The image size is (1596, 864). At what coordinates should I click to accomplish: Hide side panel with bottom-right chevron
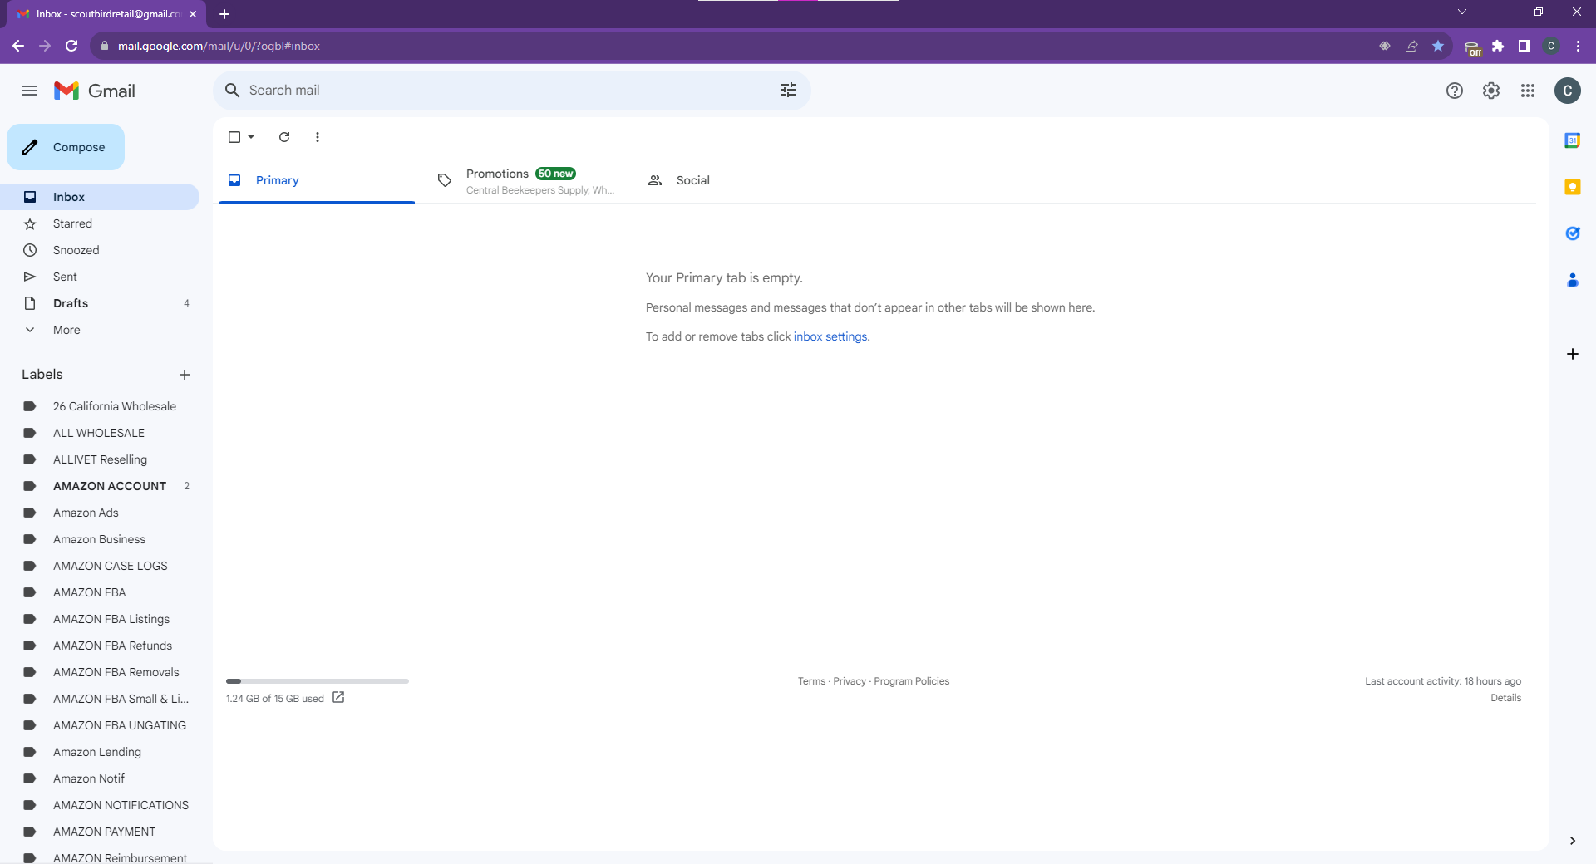[1573, 841]
